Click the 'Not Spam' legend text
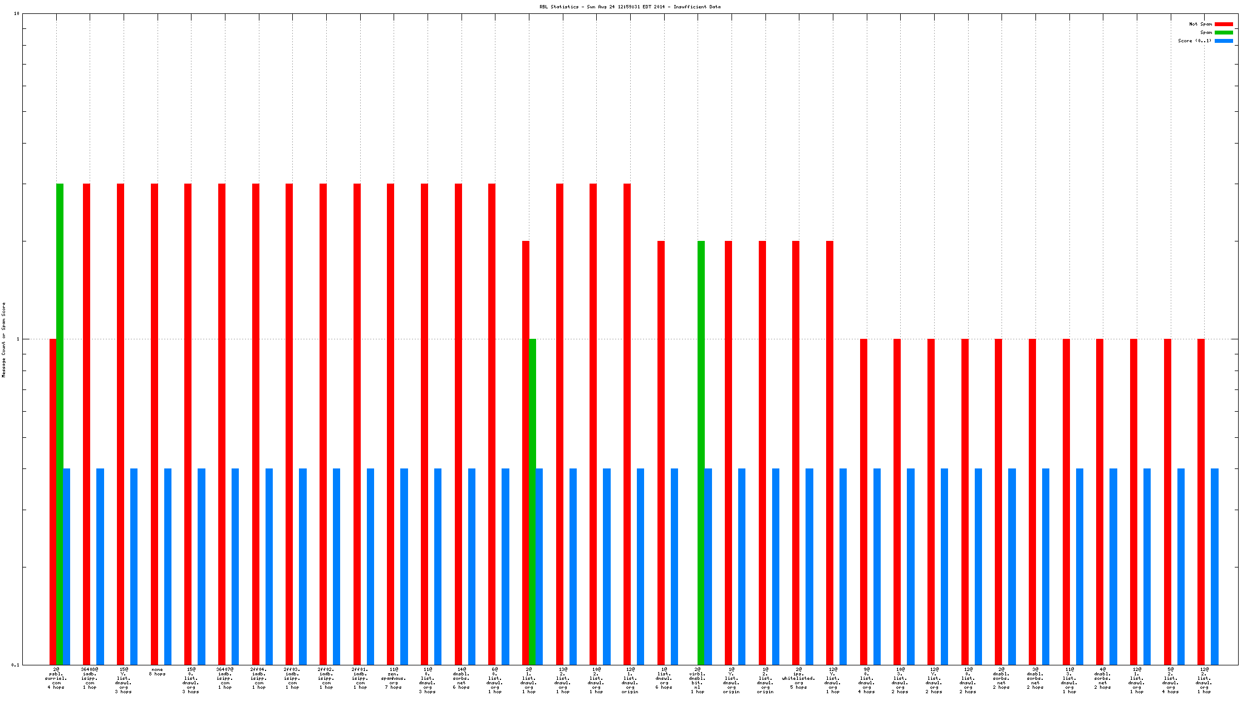Viewport: 1247px width, 701px height. (1200, 24)
